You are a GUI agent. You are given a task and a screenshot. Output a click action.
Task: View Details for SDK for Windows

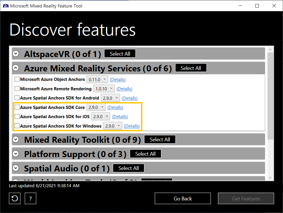[x=132, y=126]
